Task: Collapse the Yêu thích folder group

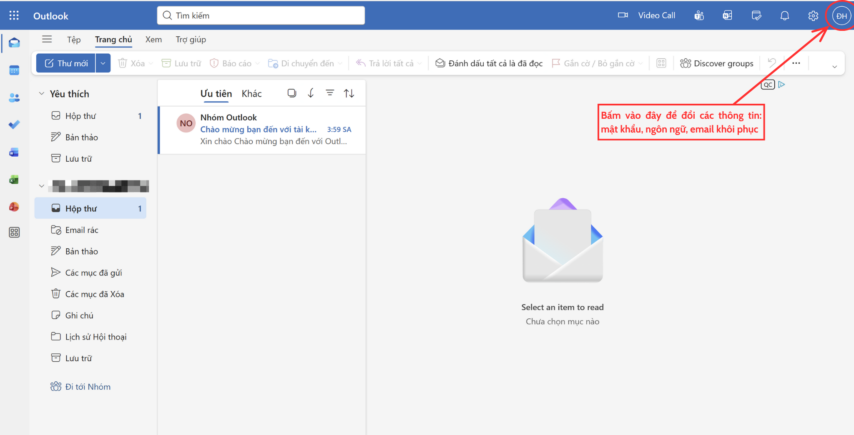Action: coord(42,94)
